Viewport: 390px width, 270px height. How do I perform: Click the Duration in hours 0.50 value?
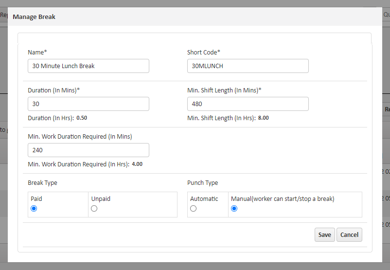pos(82,118)
